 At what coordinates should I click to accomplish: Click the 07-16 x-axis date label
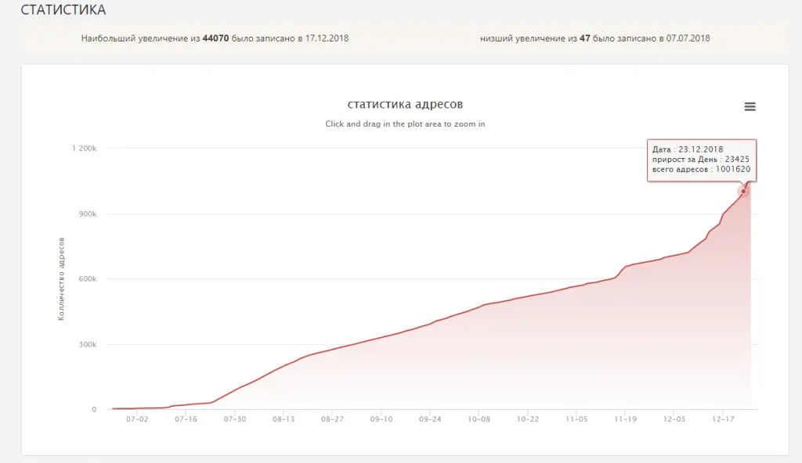pos(186,419)
